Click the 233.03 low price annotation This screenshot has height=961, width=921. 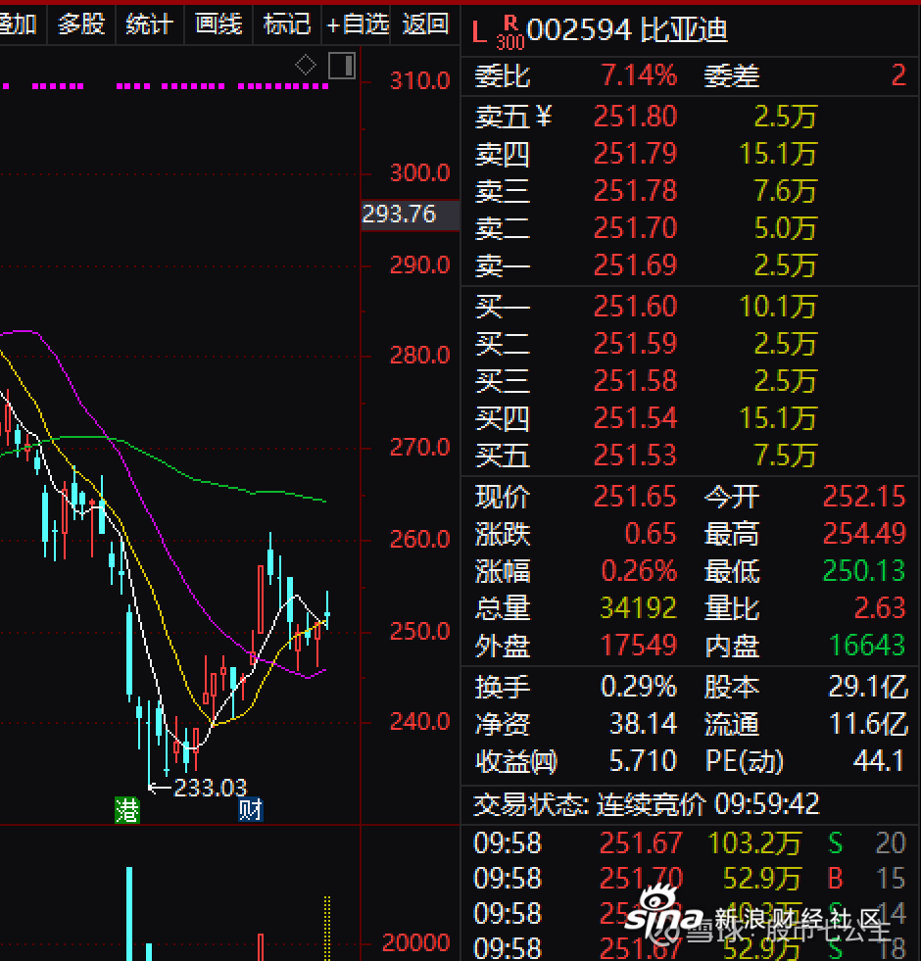coord(210,788)
